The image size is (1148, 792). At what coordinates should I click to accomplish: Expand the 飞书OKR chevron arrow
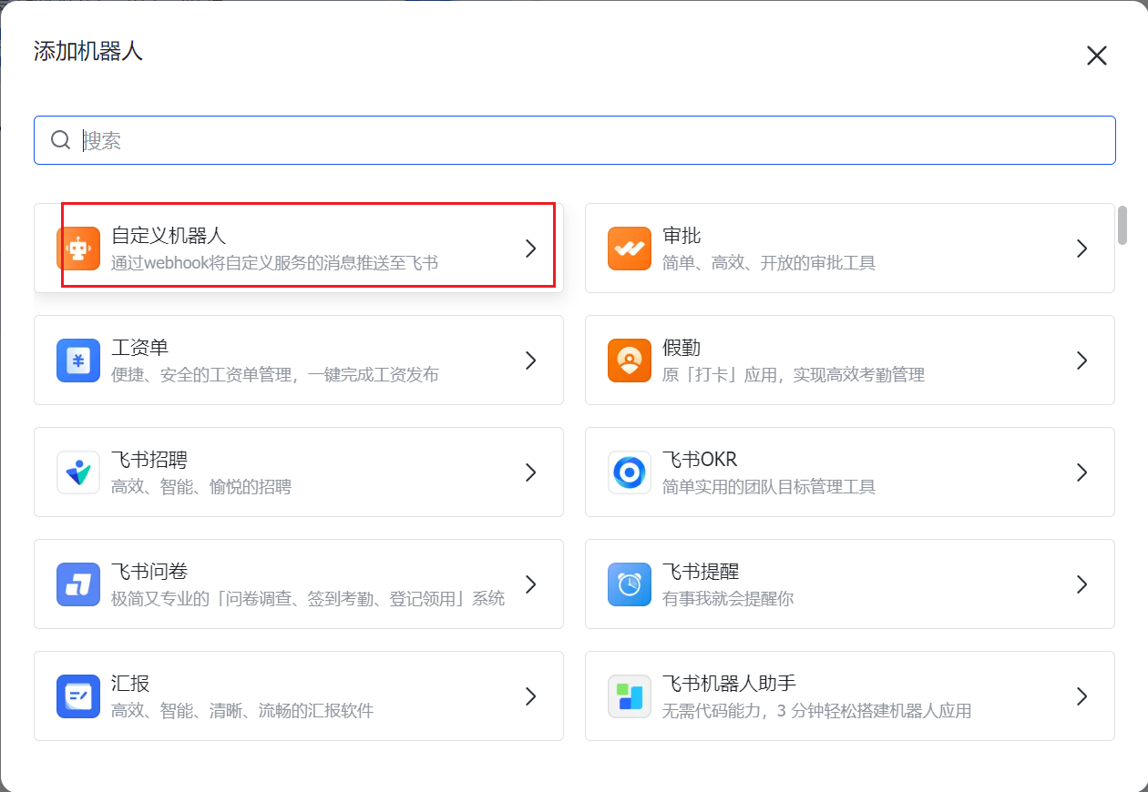(x=1082, y=472)
